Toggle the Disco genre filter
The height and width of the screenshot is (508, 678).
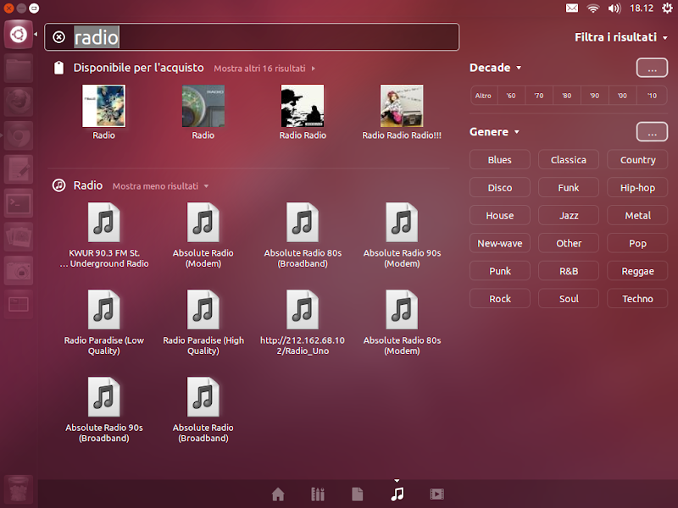[x=500, y=187]
